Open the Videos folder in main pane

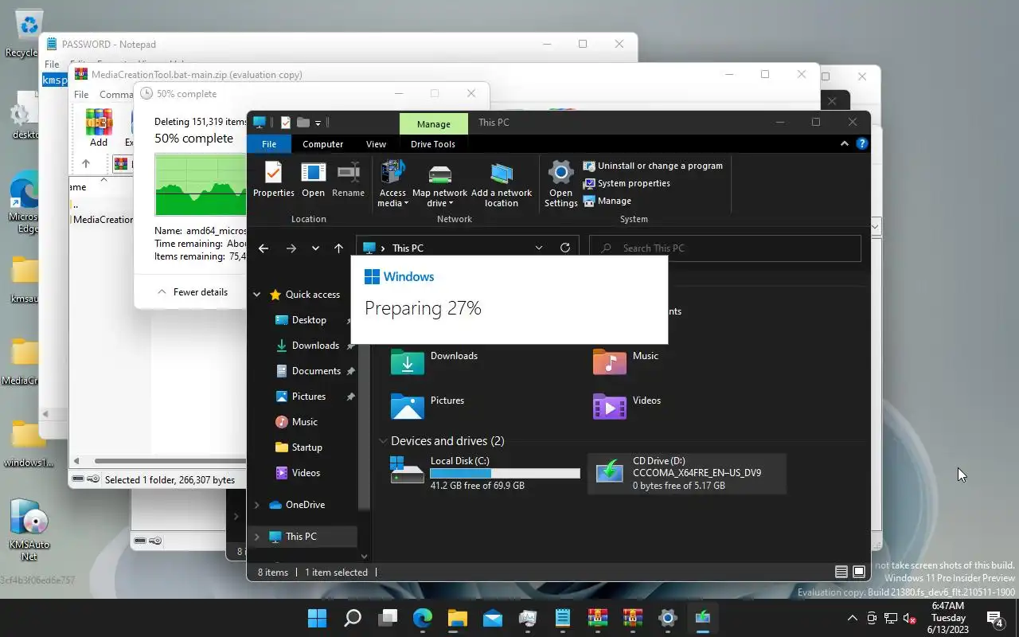(627, 406)
